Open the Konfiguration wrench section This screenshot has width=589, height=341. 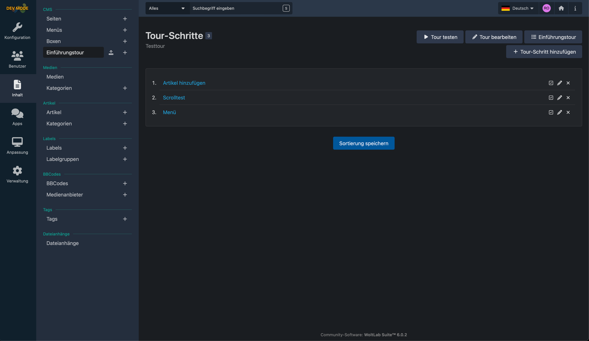pyautogui.click(x=17, y=31)
